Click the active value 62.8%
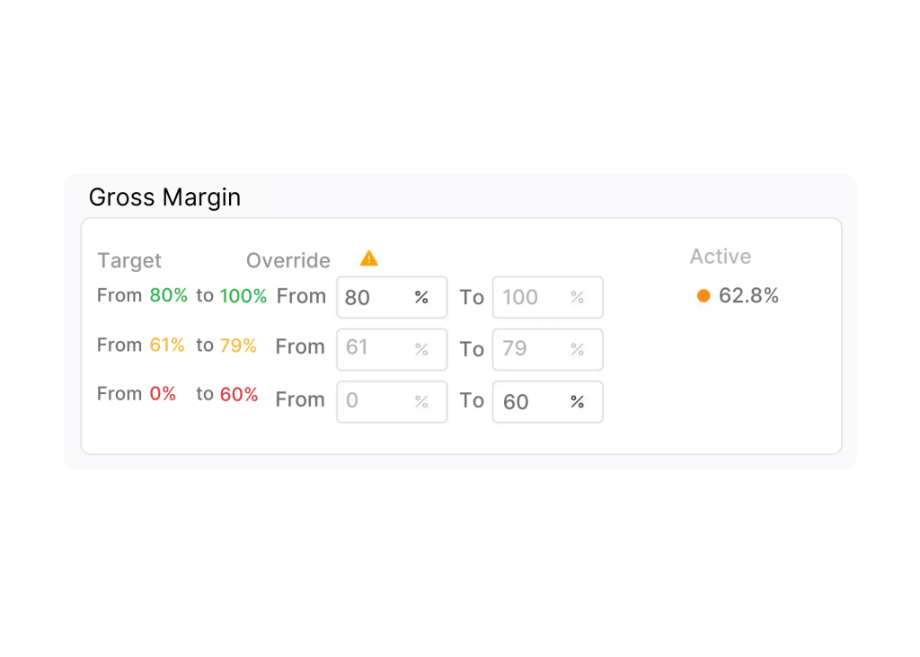 pyautogui.click(x=748, y=295)
